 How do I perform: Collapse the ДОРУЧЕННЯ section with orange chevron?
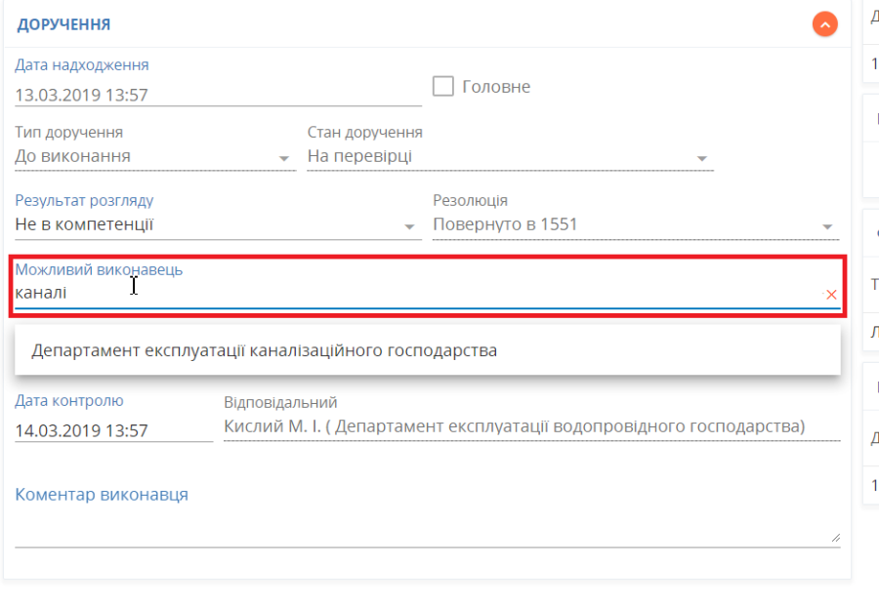(x=824, y=24)
